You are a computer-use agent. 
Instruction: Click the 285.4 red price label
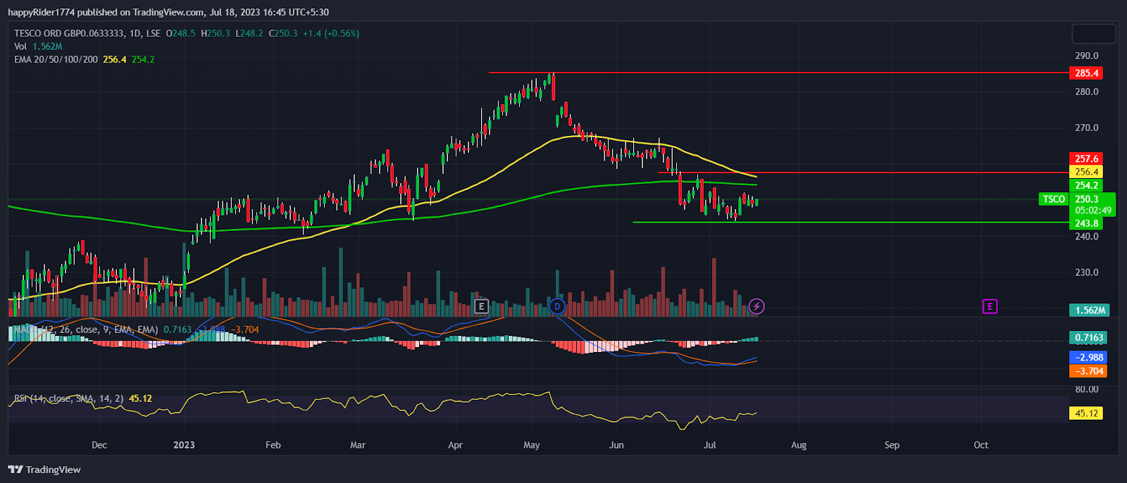tap(1086, 73)
